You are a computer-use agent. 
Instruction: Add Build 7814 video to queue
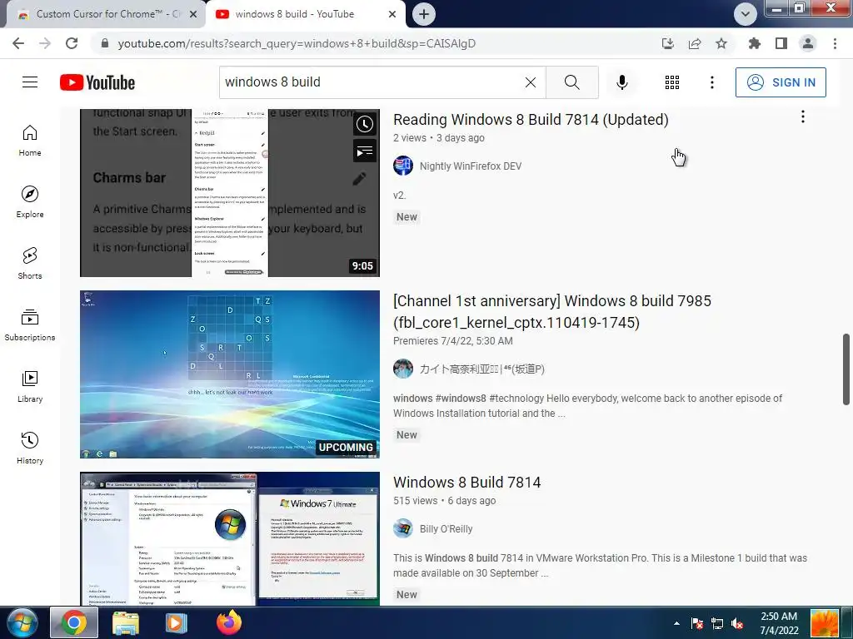click(365, 151)
